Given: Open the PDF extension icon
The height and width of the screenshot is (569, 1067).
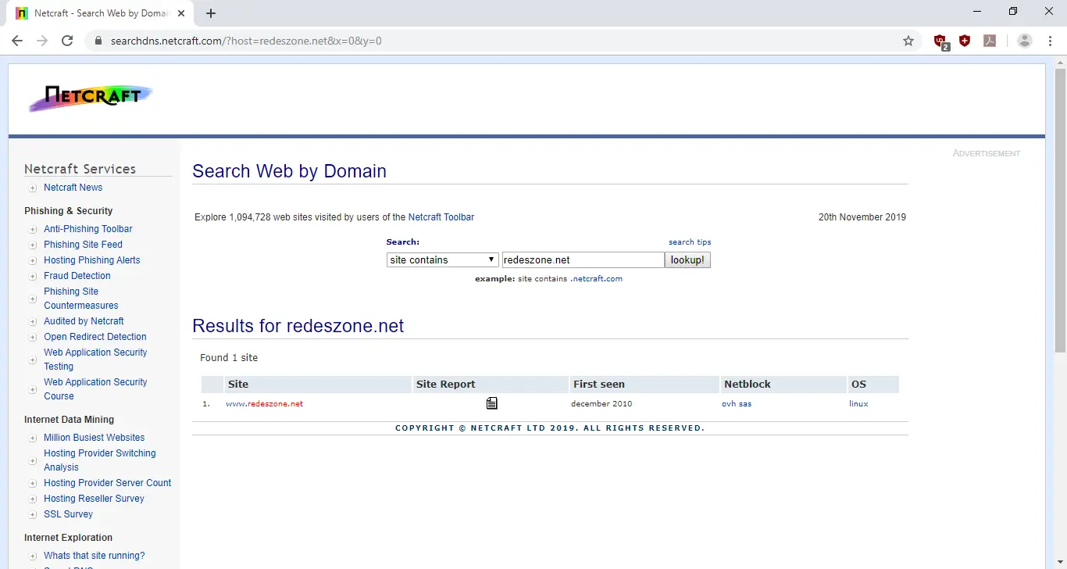Looking at the screenshot, I should coord(990,41).
